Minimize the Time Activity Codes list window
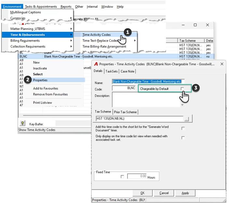Viewport: 229px width, 206px height. [183, 25]
